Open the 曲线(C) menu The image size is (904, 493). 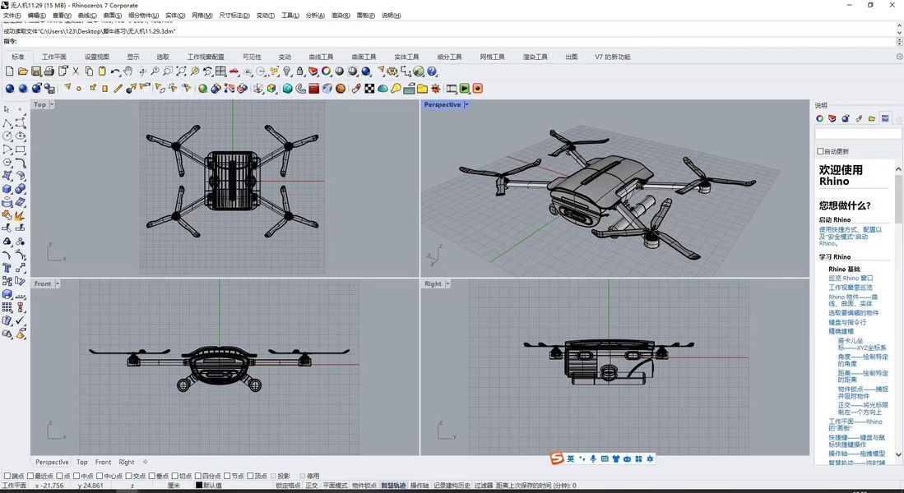87,15
